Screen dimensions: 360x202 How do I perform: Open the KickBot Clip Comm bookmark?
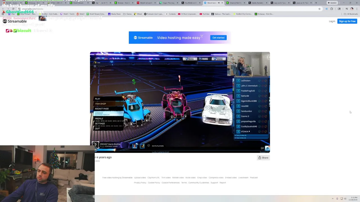(x=242, y=14)
